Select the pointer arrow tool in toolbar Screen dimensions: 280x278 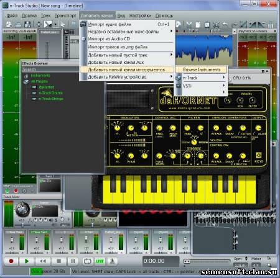62,25
